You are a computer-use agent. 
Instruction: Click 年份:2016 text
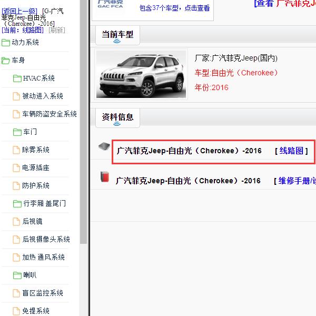tap(211, 87)
